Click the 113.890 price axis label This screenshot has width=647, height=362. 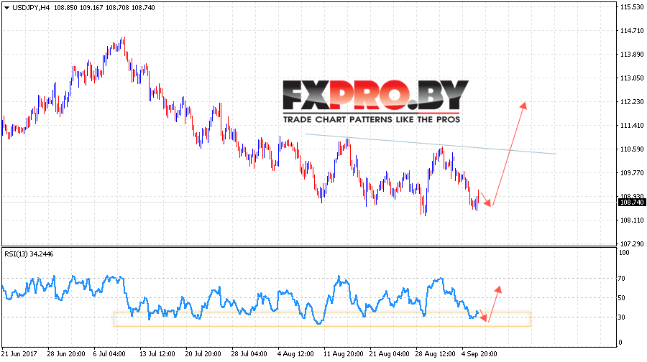(632, 55)
